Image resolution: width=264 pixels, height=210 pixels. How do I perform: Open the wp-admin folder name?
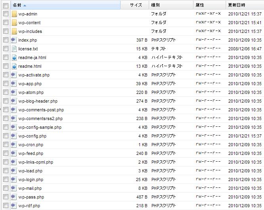point(28,14)
